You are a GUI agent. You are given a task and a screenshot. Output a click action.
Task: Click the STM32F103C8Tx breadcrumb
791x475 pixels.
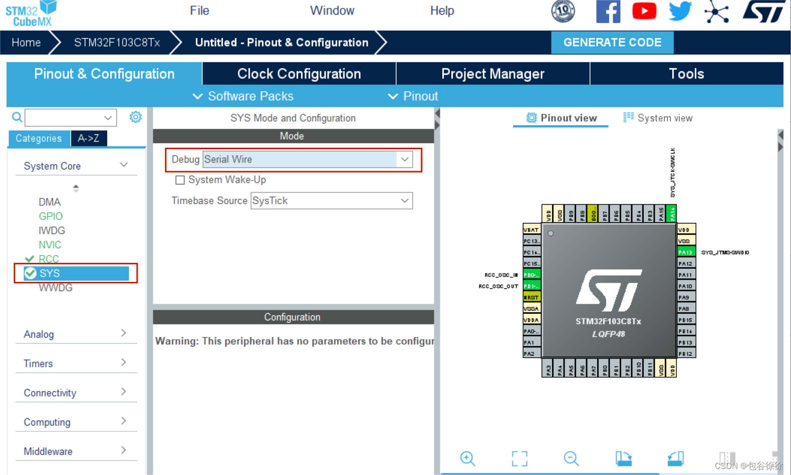tap(117, 43)
